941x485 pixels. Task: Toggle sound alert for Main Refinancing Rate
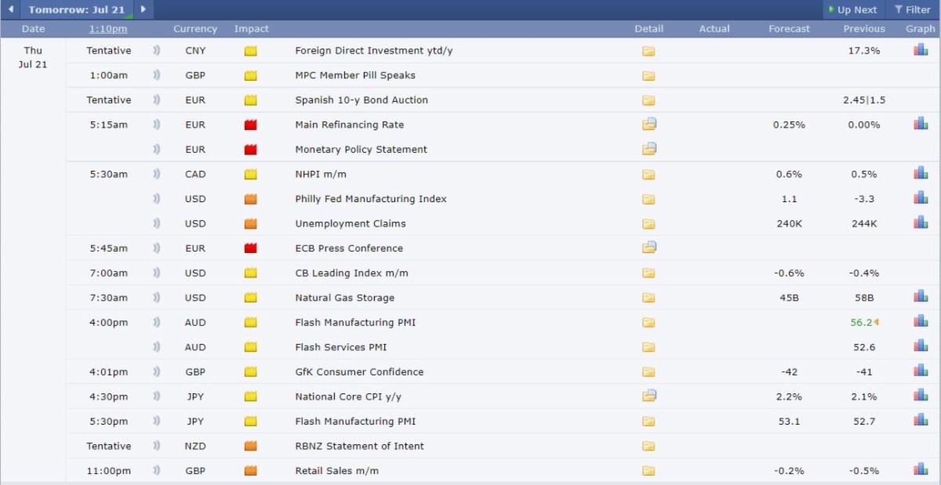(x=156, y=125)
